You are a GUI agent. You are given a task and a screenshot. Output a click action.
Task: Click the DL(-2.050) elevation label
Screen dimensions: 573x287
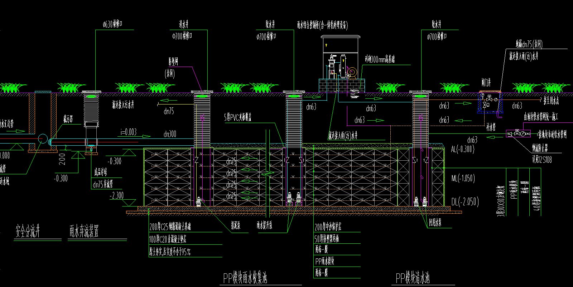point(465,202)
